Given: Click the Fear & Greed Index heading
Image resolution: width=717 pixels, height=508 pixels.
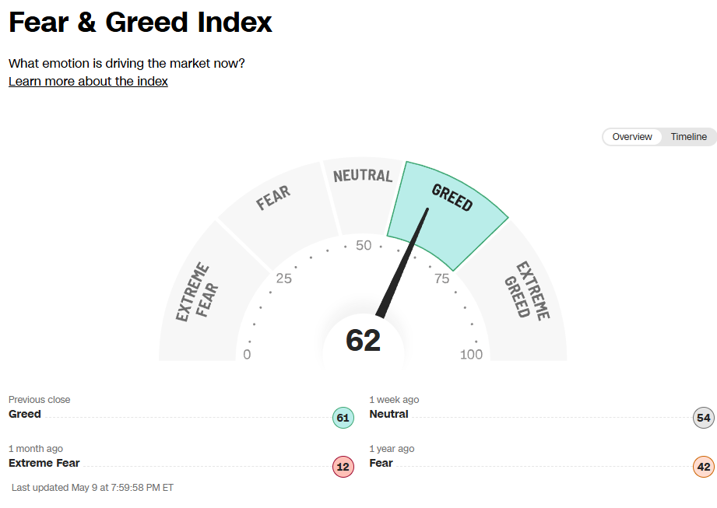Looking at the screenshot, I should pos(141,22).
